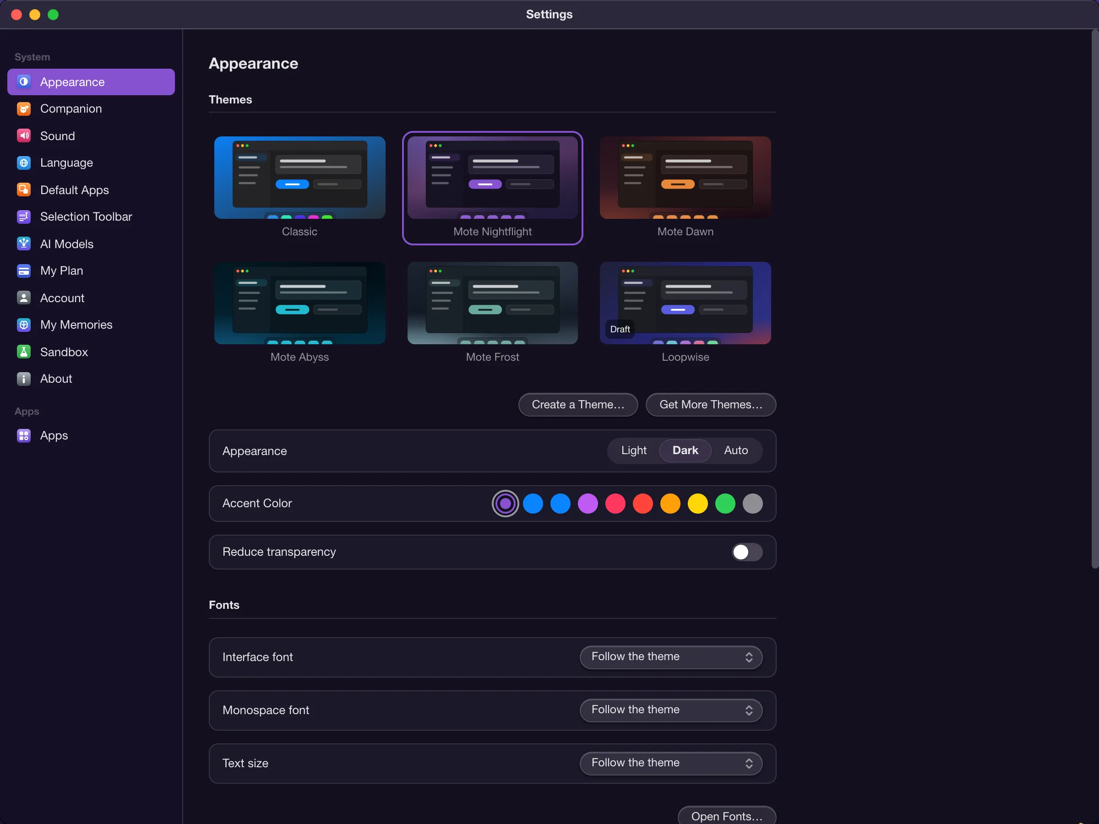
Task: Open the Default Apps icon
Action: click(x=24, y=190)
